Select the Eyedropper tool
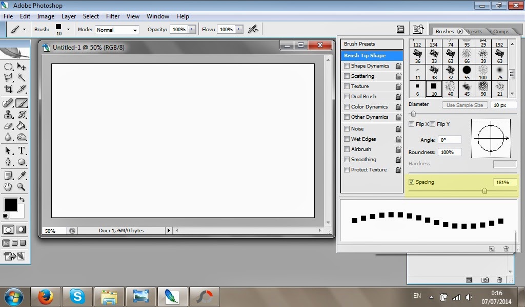The image size is (525, 307). [x=22, y=176]
